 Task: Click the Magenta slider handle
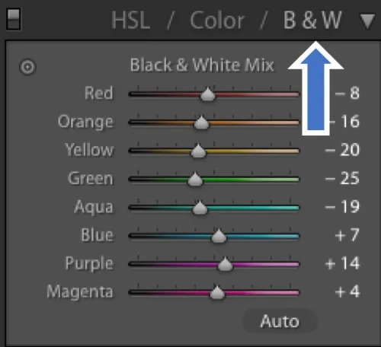click(x=217, y=293)
